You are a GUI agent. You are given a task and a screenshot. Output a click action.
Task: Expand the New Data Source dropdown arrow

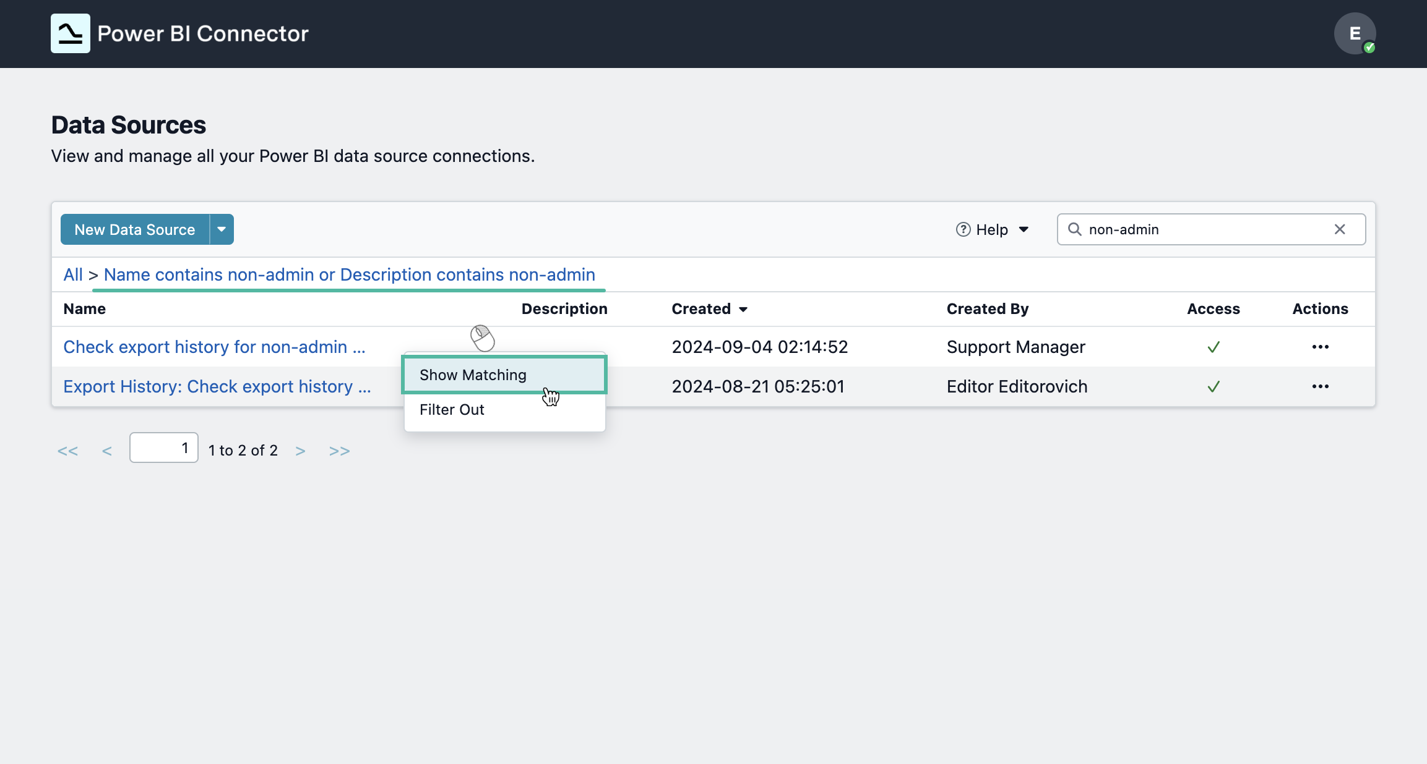(222, 229)
